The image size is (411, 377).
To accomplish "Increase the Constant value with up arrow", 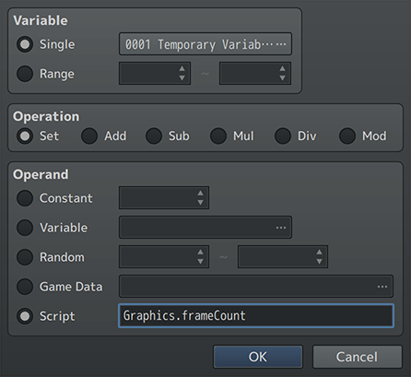I will (200, 193).
